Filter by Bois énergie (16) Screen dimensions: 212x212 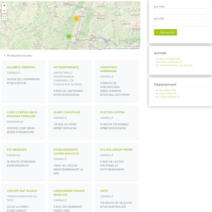click(170, 59)
